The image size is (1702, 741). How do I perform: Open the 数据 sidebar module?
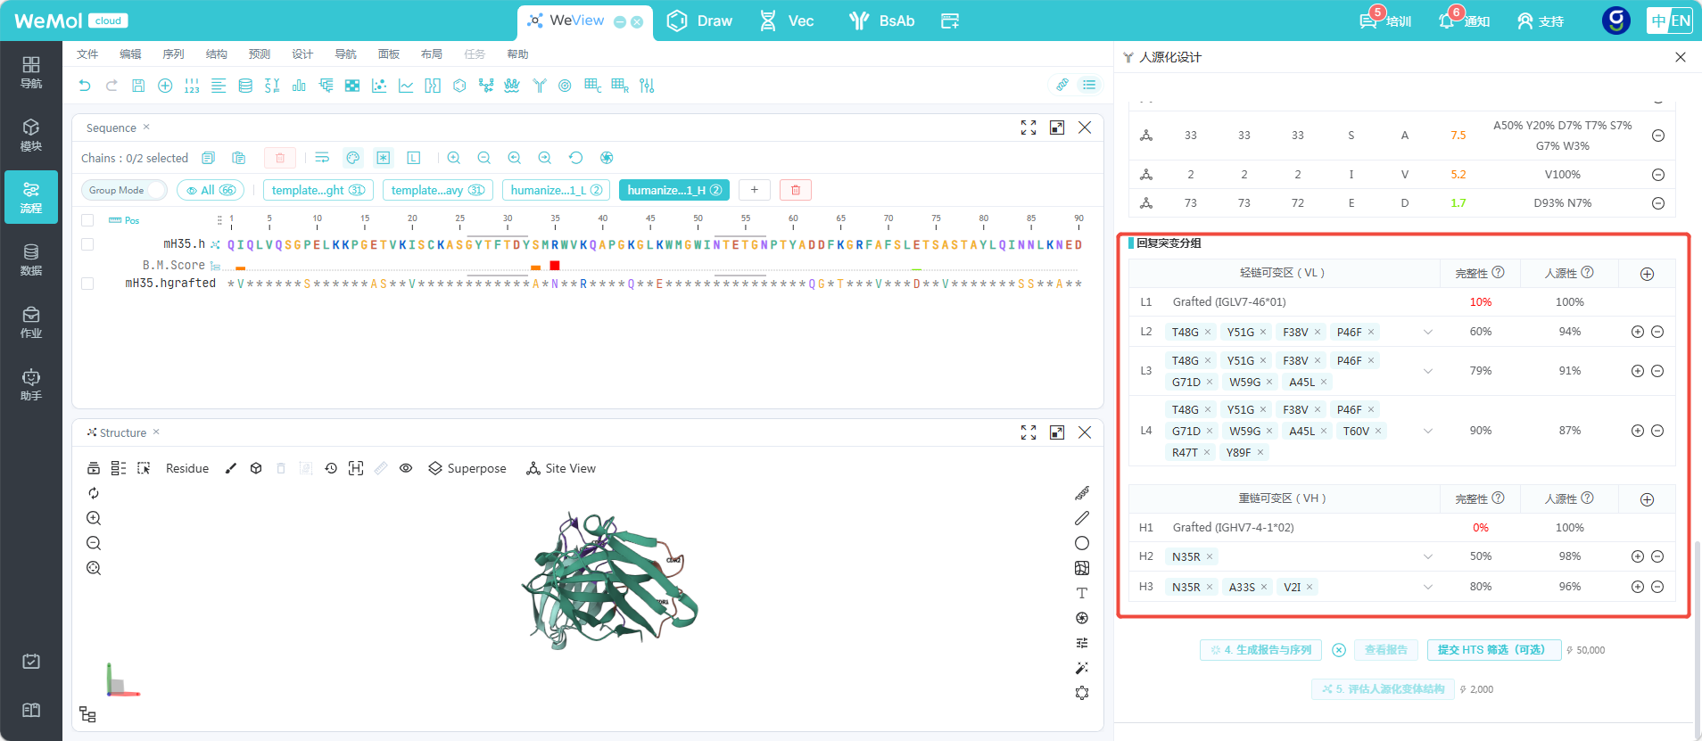click(31, 259)
